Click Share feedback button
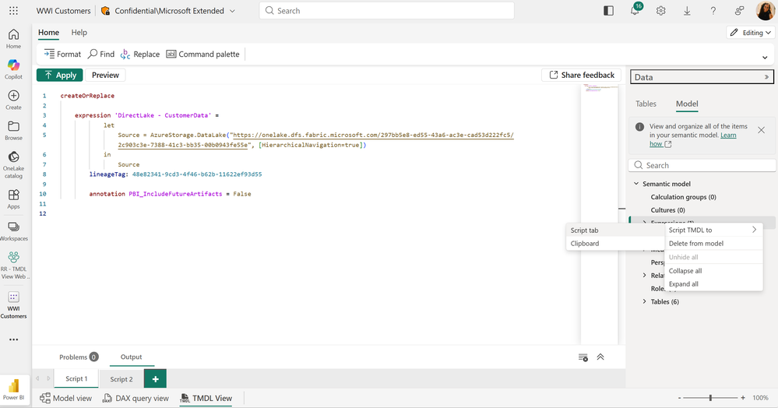 (x=582, y=75)
